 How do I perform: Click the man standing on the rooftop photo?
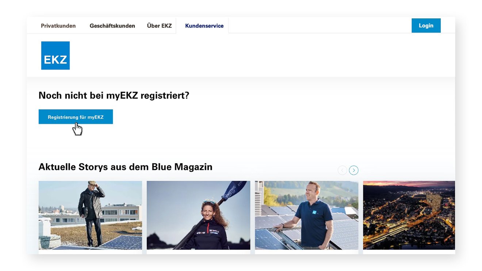tap(90, 215)
